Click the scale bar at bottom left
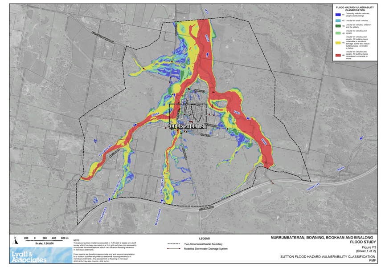This screenshot has width=381, height=267. coord(46,239)
